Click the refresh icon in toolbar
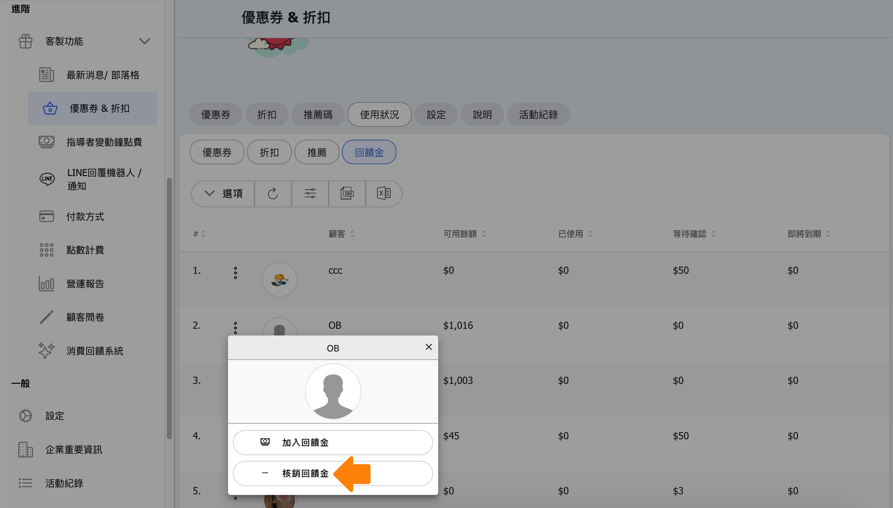893x508 pixels. point(273,194)
